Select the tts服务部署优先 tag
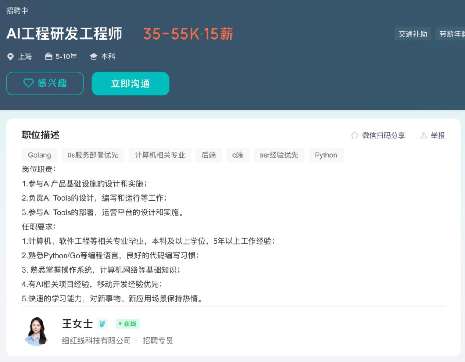Viewport: 465px width, 362px height. point(93,155)
